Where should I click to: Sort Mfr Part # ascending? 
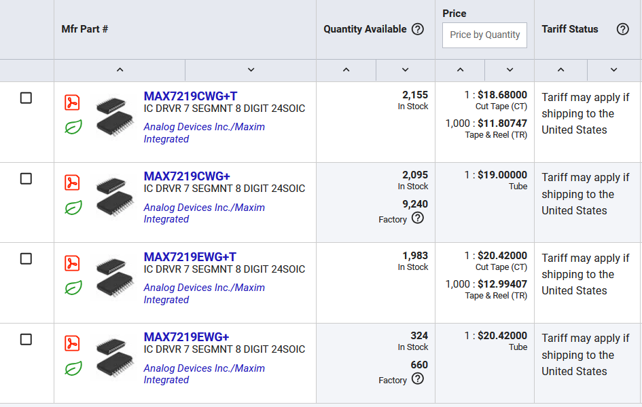(x=120, y=70)
